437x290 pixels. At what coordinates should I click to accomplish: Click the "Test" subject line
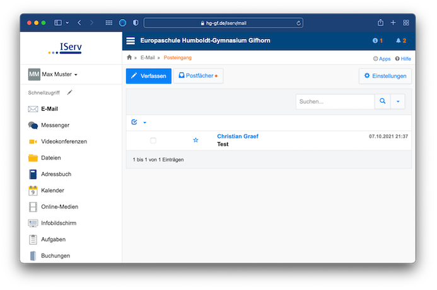click(x=223, y=144)
